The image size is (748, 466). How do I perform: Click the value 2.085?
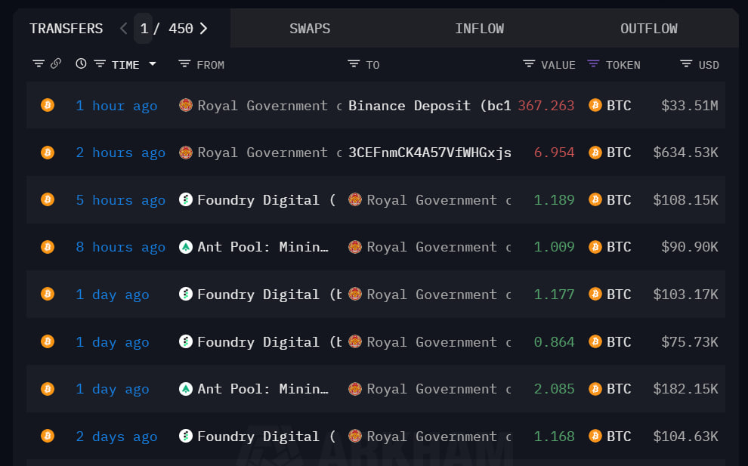(x=554, y=390)
